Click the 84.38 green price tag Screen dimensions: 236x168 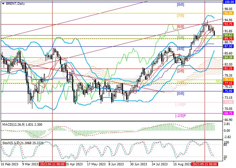coord(228,57)
